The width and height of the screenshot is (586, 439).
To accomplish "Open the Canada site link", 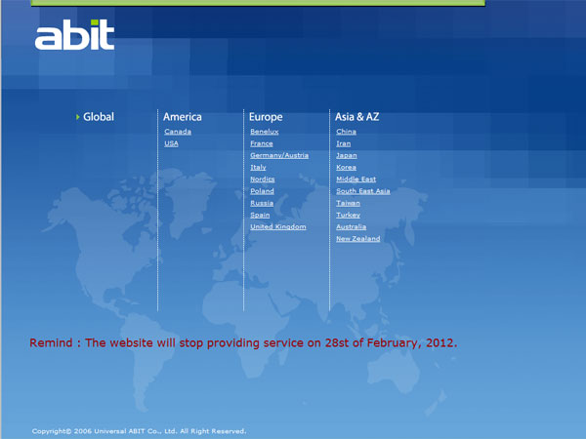I will 178,132.
